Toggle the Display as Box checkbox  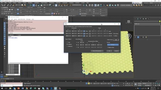tap(108, 47)
